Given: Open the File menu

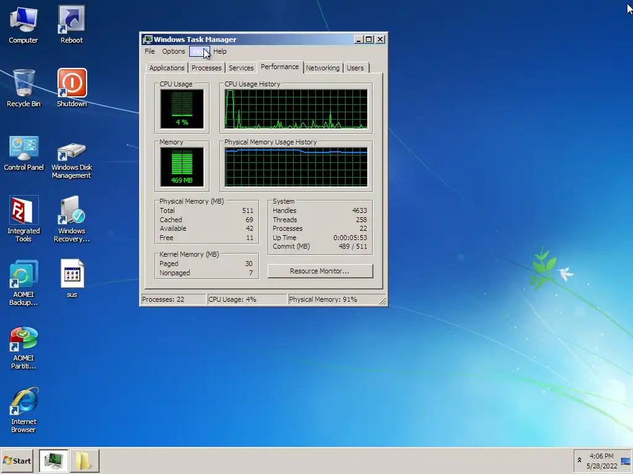Looking at the screenshot, I should click(150, 51).
